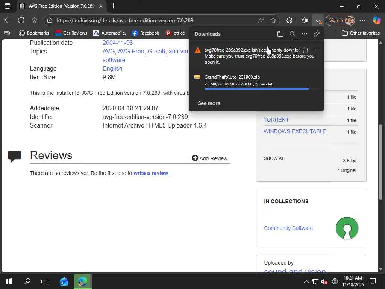Open Windows taskbar search
Image resolution: width=385 pixels, height=289 pixels.
point(27,281)
